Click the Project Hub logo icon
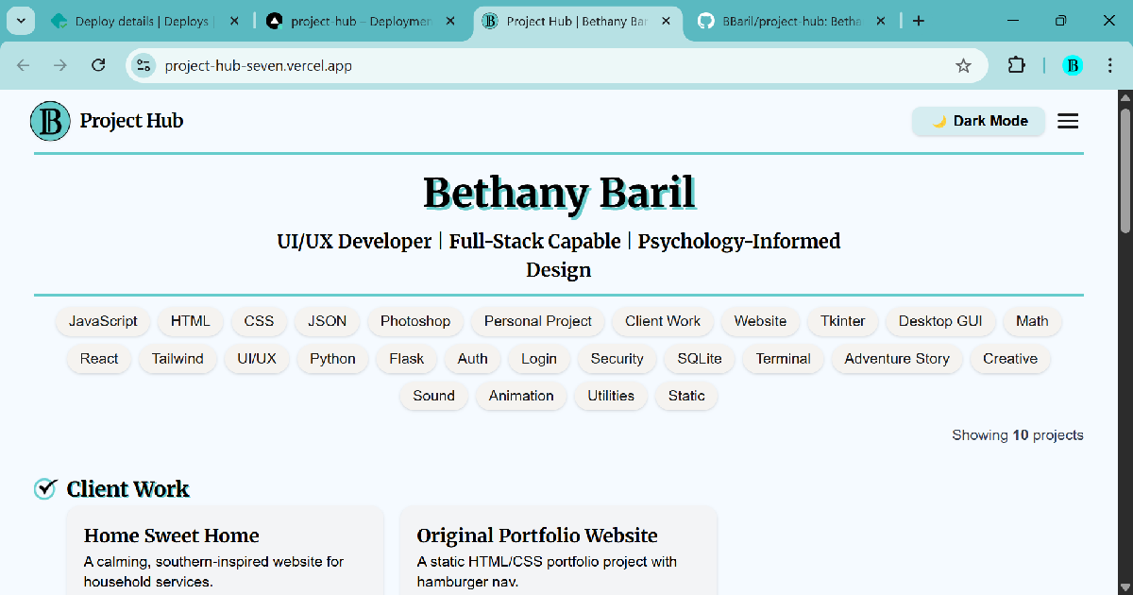This screenshot has width=1133, height=595. point(49,121)
